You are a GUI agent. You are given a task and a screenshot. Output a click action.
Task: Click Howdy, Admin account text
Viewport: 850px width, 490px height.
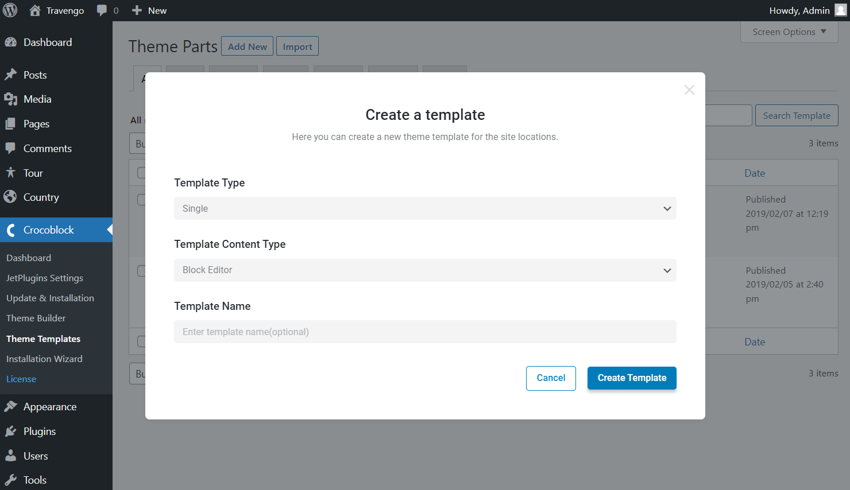(x=799, y=10)
